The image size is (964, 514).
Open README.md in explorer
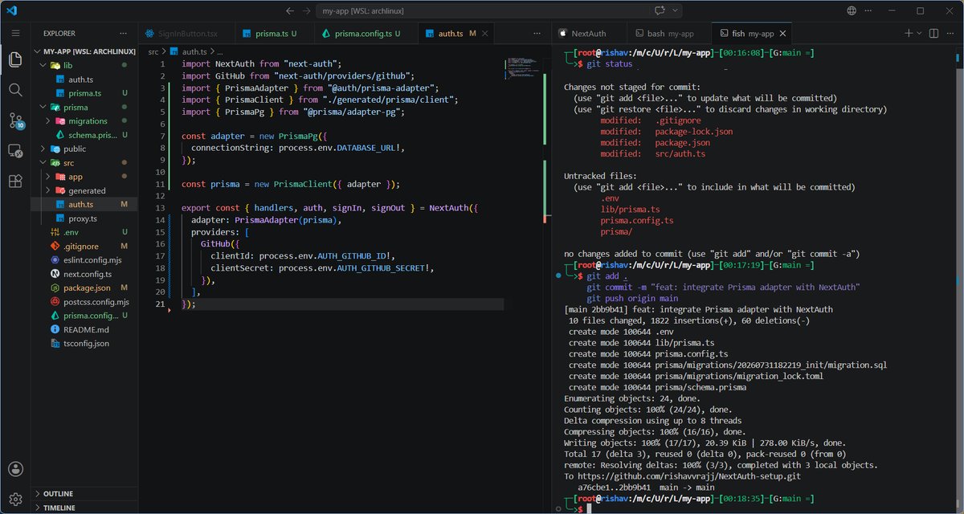[84, 329]
